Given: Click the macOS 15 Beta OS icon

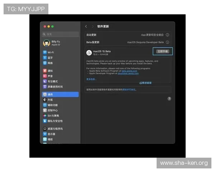Looking at the screenshot, I should [89, 53].
